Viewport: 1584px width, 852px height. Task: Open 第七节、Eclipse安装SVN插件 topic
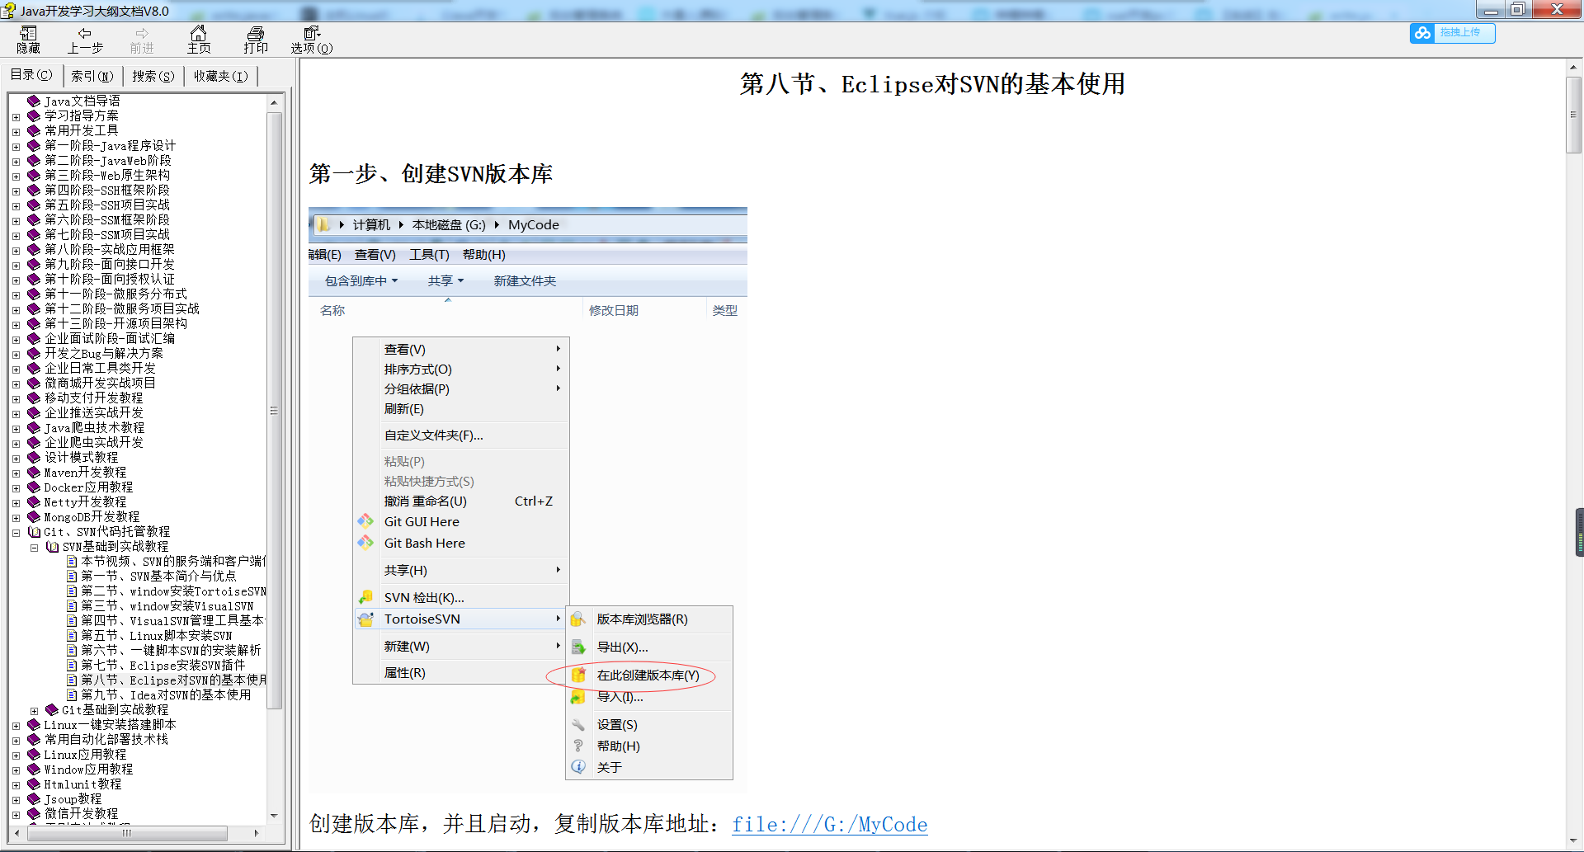(x=163, y=666)
